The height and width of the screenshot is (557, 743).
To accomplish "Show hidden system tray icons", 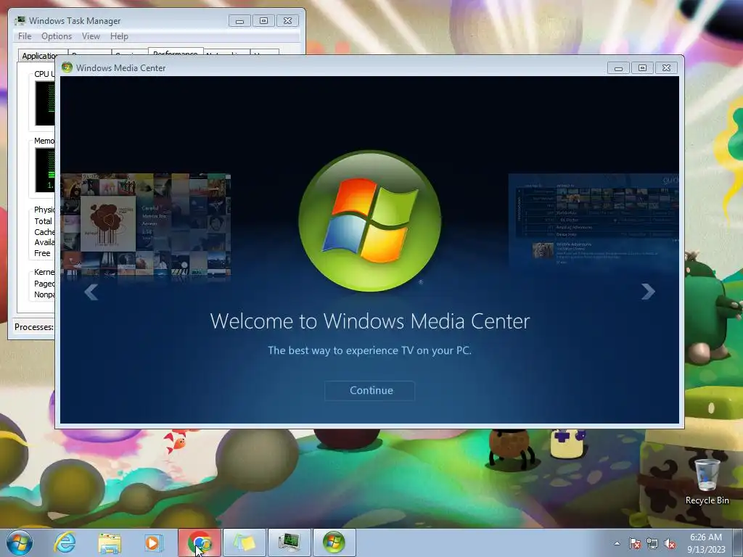I will (617, 544).
